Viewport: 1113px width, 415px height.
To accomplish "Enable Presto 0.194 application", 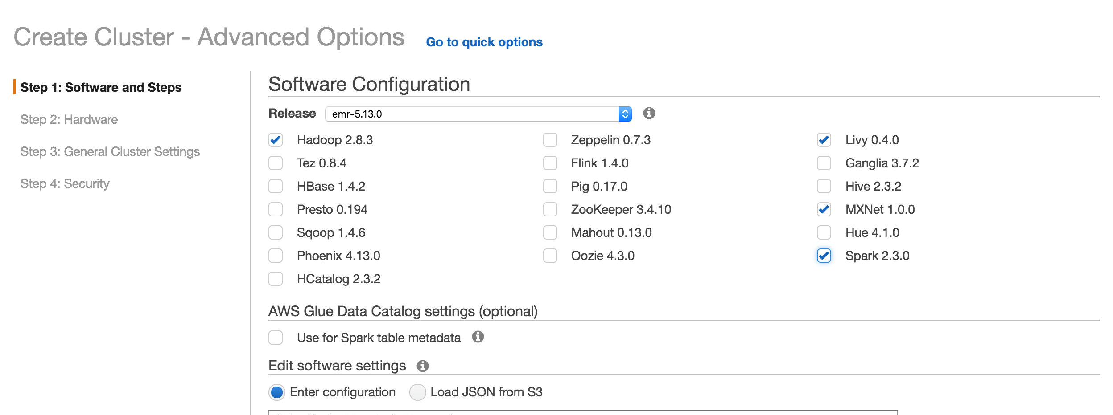I will coord(276,209).
